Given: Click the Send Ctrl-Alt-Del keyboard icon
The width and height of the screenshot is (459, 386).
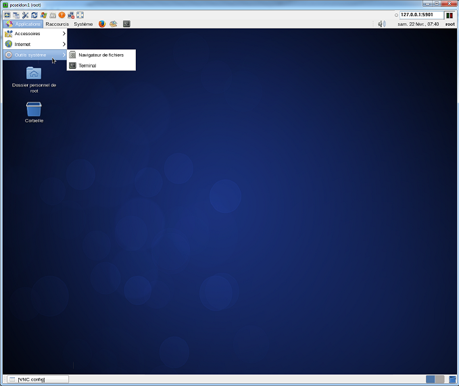Looking at the screenshot, I should tap(52, 14).
